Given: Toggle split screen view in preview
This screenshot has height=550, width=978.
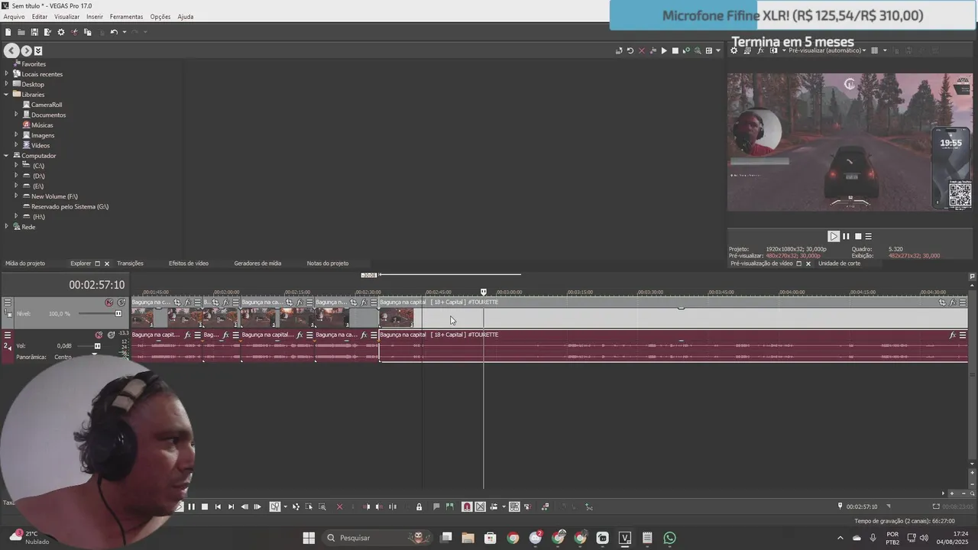Looking at the screenshot, I should 774,50.
